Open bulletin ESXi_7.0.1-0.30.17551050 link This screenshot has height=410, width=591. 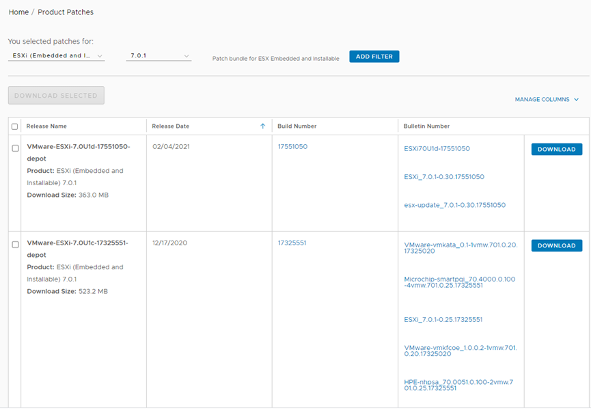(x=444, y=177)
